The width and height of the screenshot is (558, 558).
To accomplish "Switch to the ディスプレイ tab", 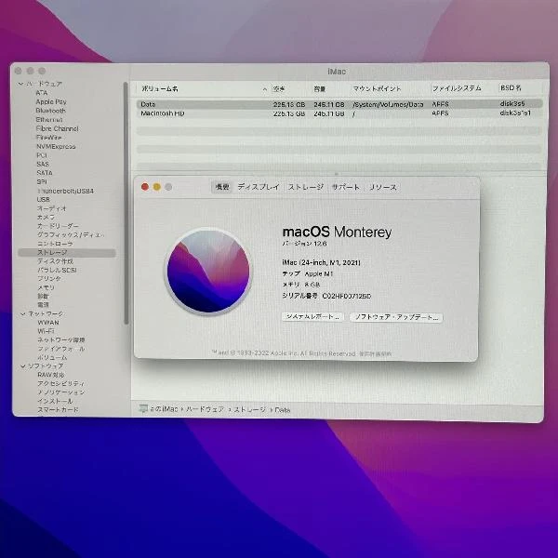I will coord(259,187).
